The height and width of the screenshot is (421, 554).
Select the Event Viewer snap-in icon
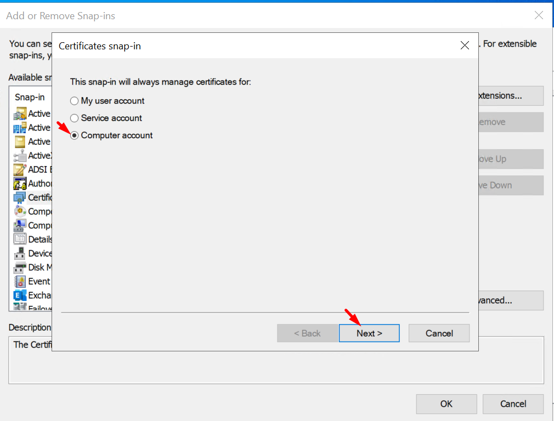click(20, 281)
